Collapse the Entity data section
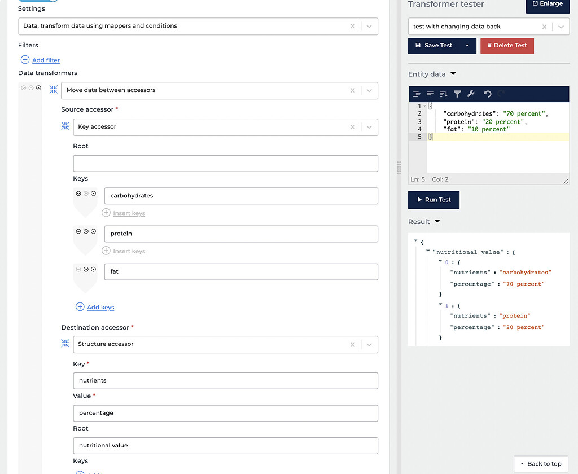Viewport: 578px width, 474px height. click(453, 74)
